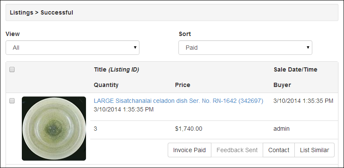Viewport: 344px width, 168px height.
Task: Click the Invoice Paid button
Action: 190,150
